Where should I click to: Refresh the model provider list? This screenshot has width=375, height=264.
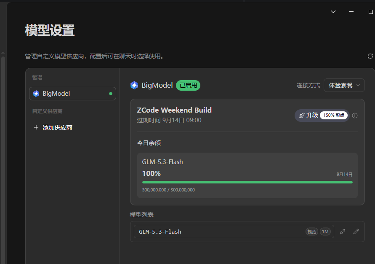point(370,56)
